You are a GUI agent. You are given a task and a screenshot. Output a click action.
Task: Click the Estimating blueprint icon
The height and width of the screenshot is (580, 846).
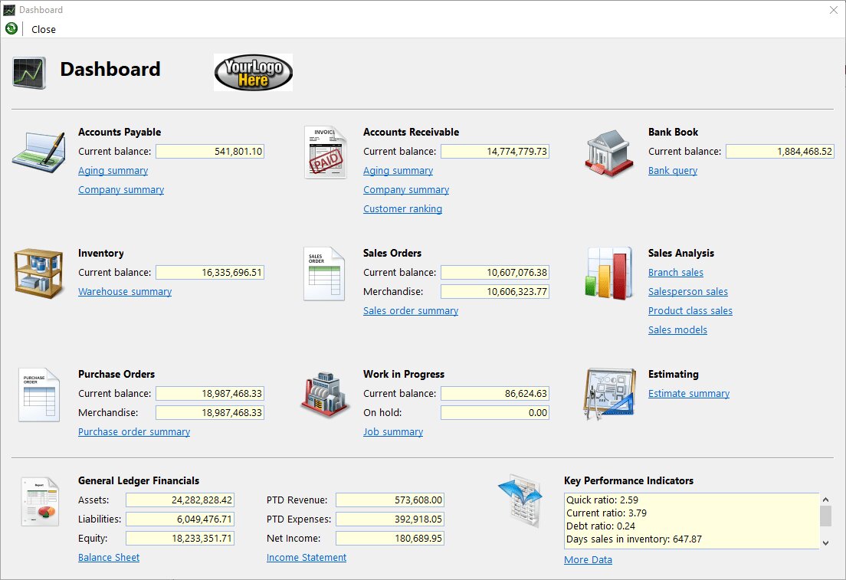610,394
